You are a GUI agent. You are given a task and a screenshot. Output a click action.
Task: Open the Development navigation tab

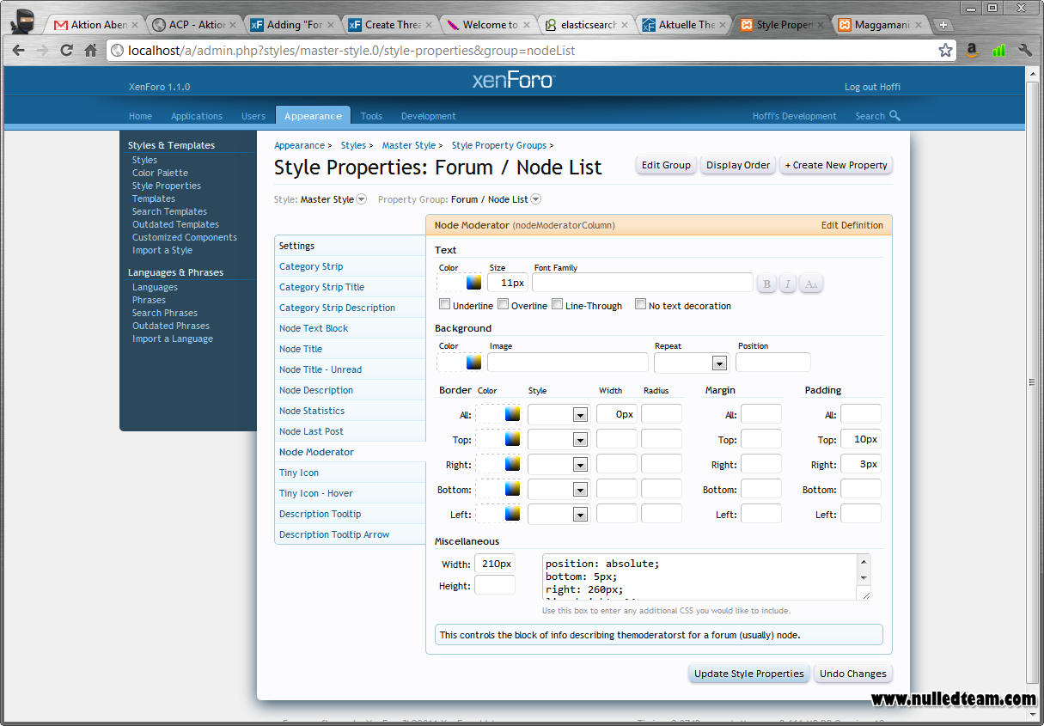[428, 116]
